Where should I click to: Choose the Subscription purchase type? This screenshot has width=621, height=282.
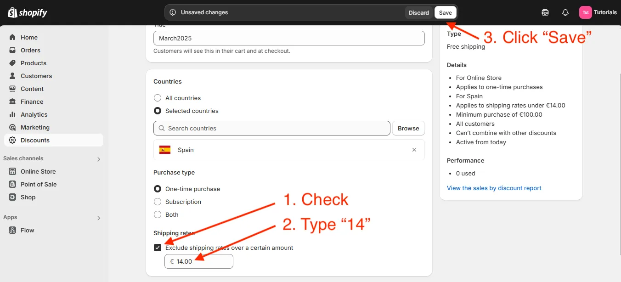click(x=158, y=202)
